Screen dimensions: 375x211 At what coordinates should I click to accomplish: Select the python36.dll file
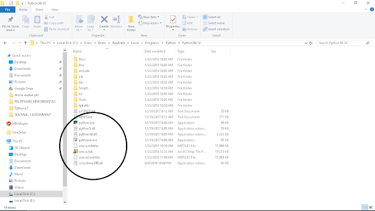[88, 134]
